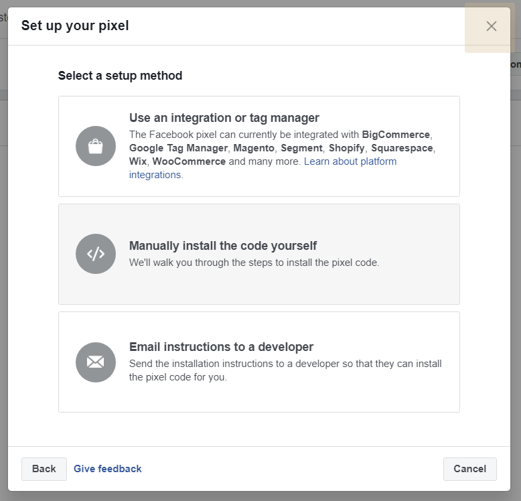
Task: Click the WooCommerce bold text
Action: pyautogui.click(x=189, y=161)
